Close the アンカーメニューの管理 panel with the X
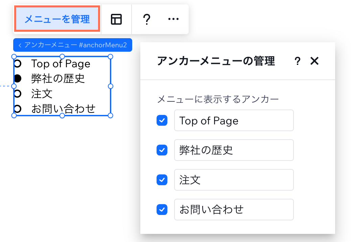This screenshot has width=351, height=242. click(314, 61)
